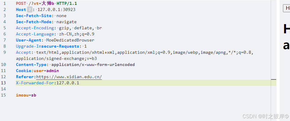Click line number 15 in the gutter
Image resolution: width=290 pixels, height=121 pixels.
point(3,95)
